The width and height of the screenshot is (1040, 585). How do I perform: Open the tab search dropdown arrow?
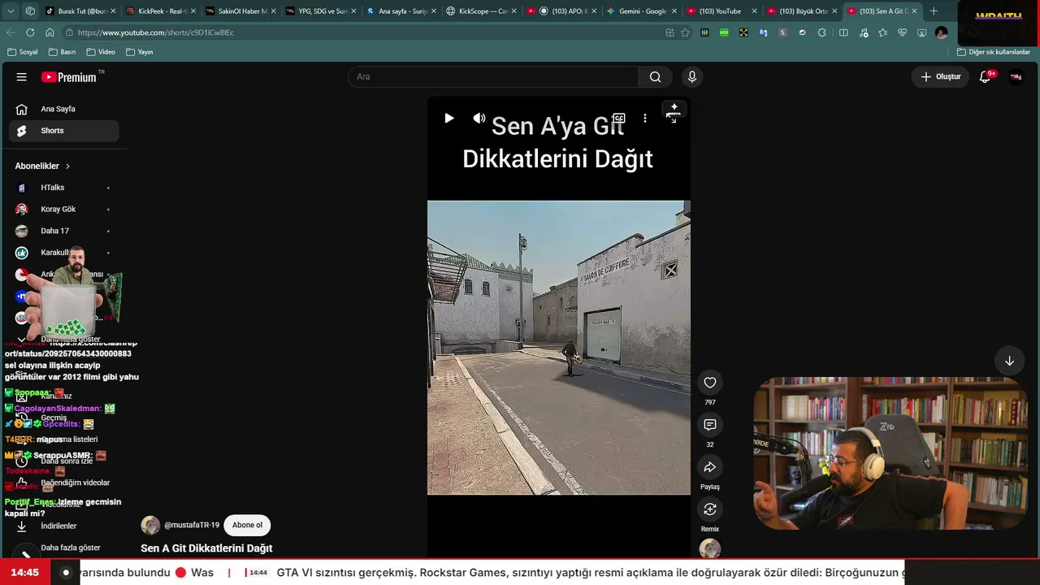coord(11,11)
